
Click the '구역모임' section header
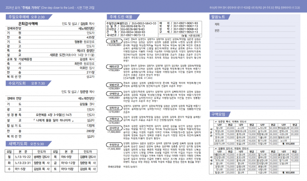[x=220, y=114]
